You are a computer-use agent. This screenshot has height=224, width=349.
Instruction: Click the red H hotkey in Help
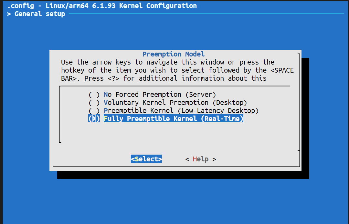195,159
